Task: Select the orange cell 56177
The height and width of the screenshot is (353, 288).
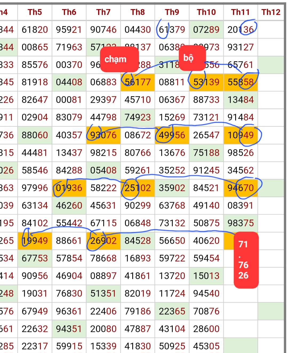Action: (x=138, y=82)
